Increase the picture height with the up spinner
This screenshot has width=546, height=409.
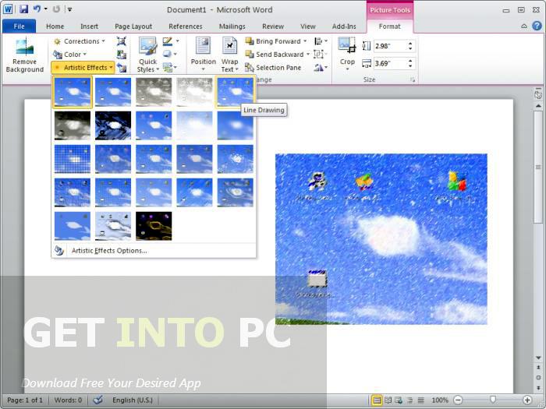coord(410,43)
